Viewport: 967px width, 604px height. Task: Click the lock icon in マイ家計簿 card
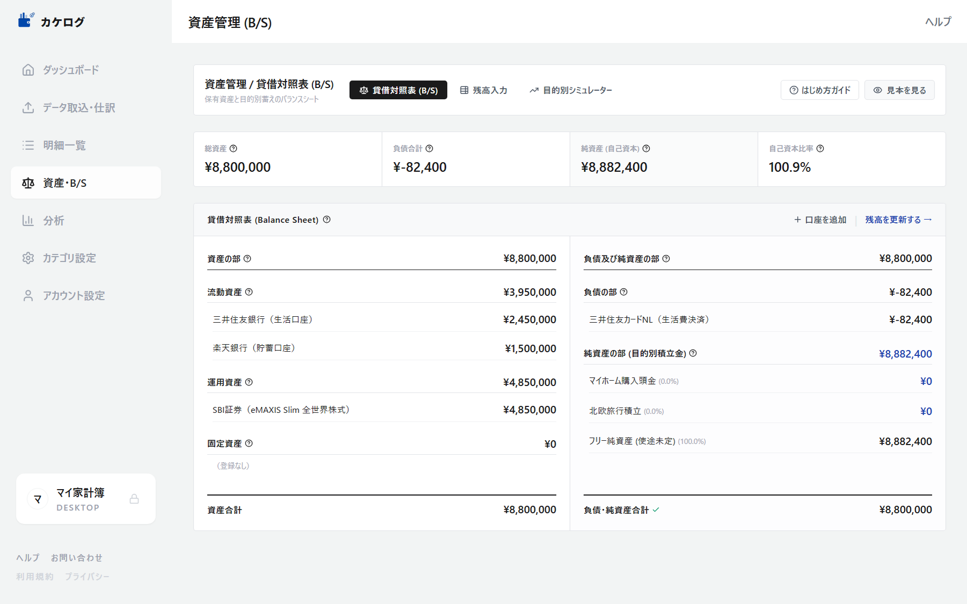click(x=134, y=499)
